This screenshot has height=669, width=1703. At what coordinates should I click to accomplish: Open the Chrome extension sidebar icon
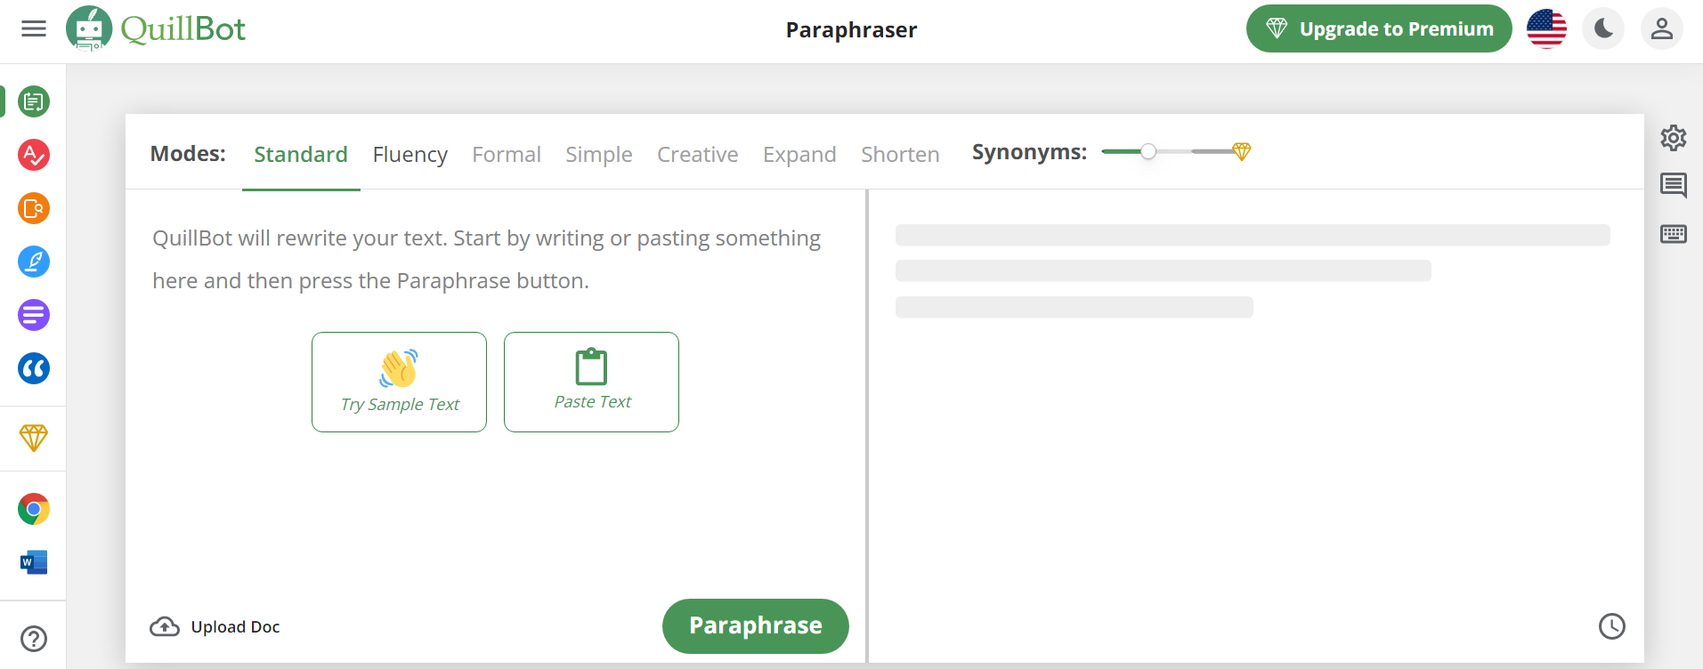pyautogui.click(x=34, y=509)
